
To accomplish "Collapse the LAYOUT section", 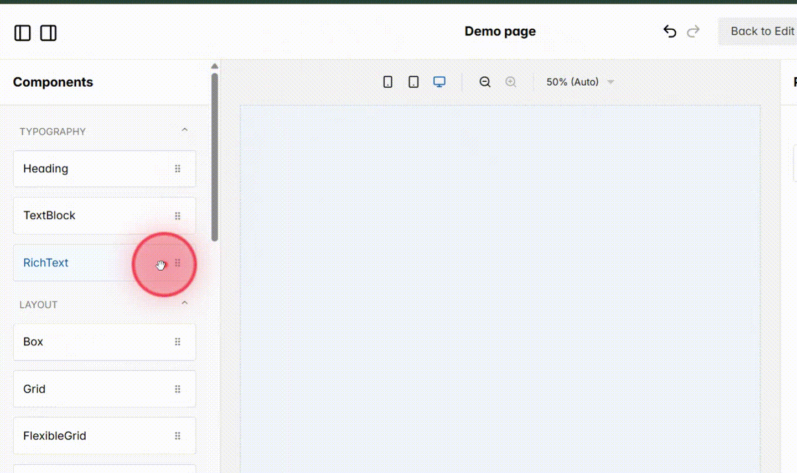I will [184, 302].
